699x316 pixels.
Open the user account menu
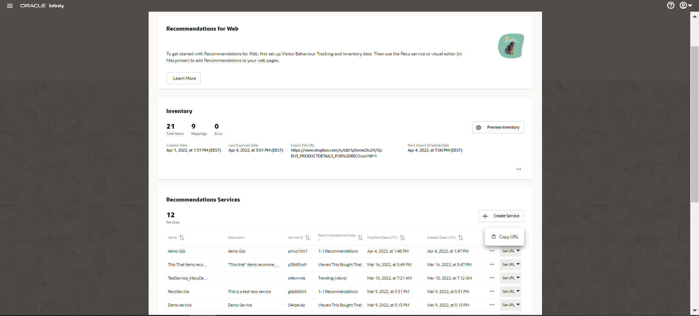pos(686,5)
